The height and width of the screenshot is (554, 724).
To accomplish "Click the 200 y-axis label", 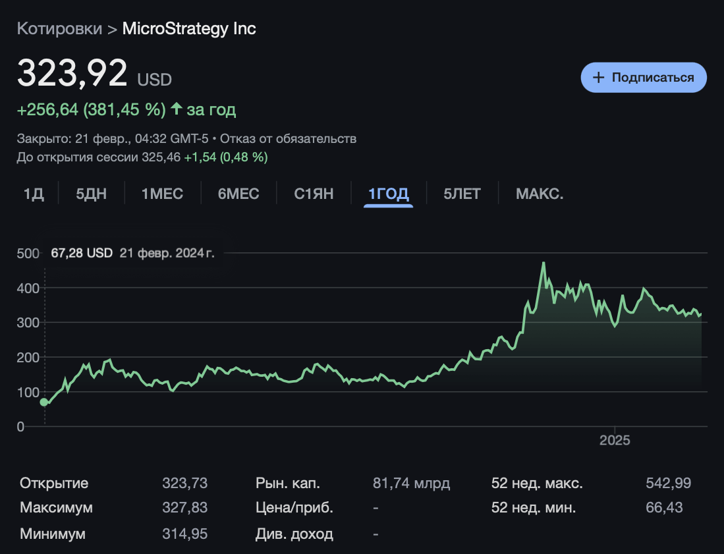I will click(28, 357).
